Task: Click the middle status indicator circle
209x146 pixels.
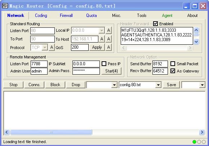Action: pos(199,142)
